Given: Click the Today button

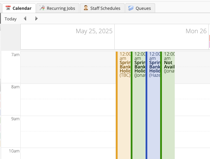Looking at the screenshot, I should pos(11,18).
